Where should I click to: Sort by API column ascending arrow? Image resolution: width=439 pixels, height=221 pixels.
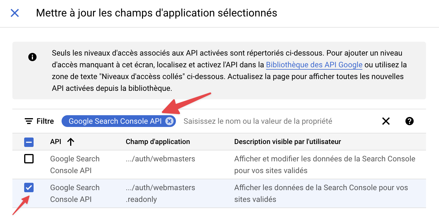coord(71,142)
